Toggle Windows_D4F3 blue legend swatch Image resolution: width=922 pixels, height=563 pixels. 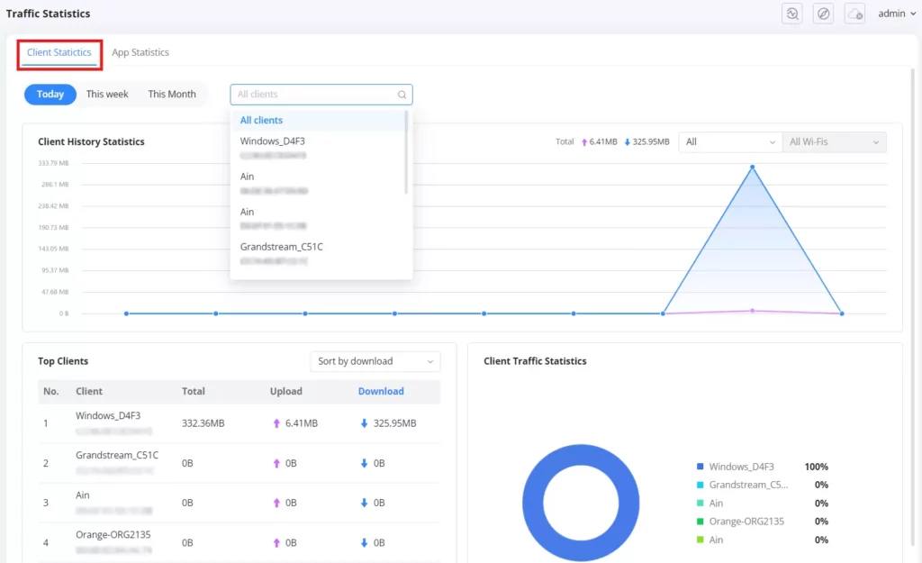click(x=700, y=468)
